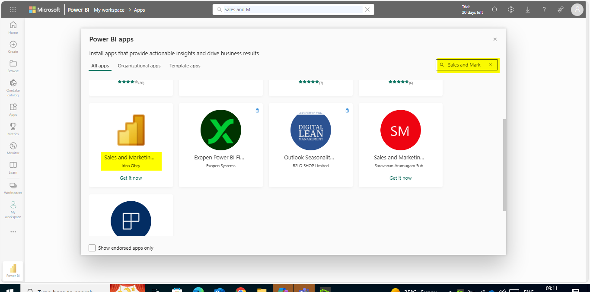590x292 pixels.
Task: Click the bag icon on the Outlook Seasonality card
Action: [x=347, y=111]
